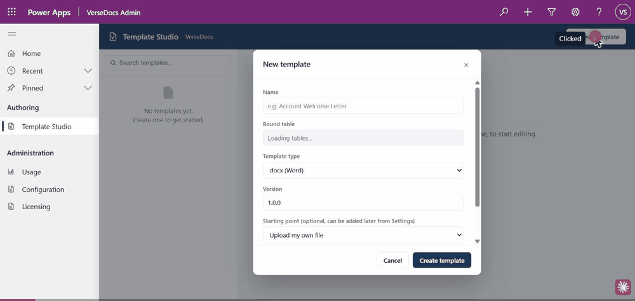Click the Cancel button
The height and width of the screenshot is (301, 635).
click(x=392, y=260)
